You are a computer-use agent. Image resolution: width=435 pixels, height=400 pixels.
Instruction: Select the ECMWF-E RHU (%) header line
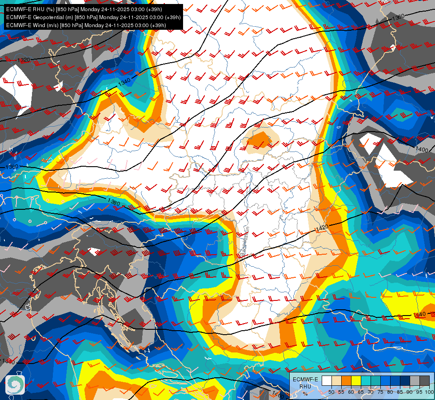pos(84,9)
